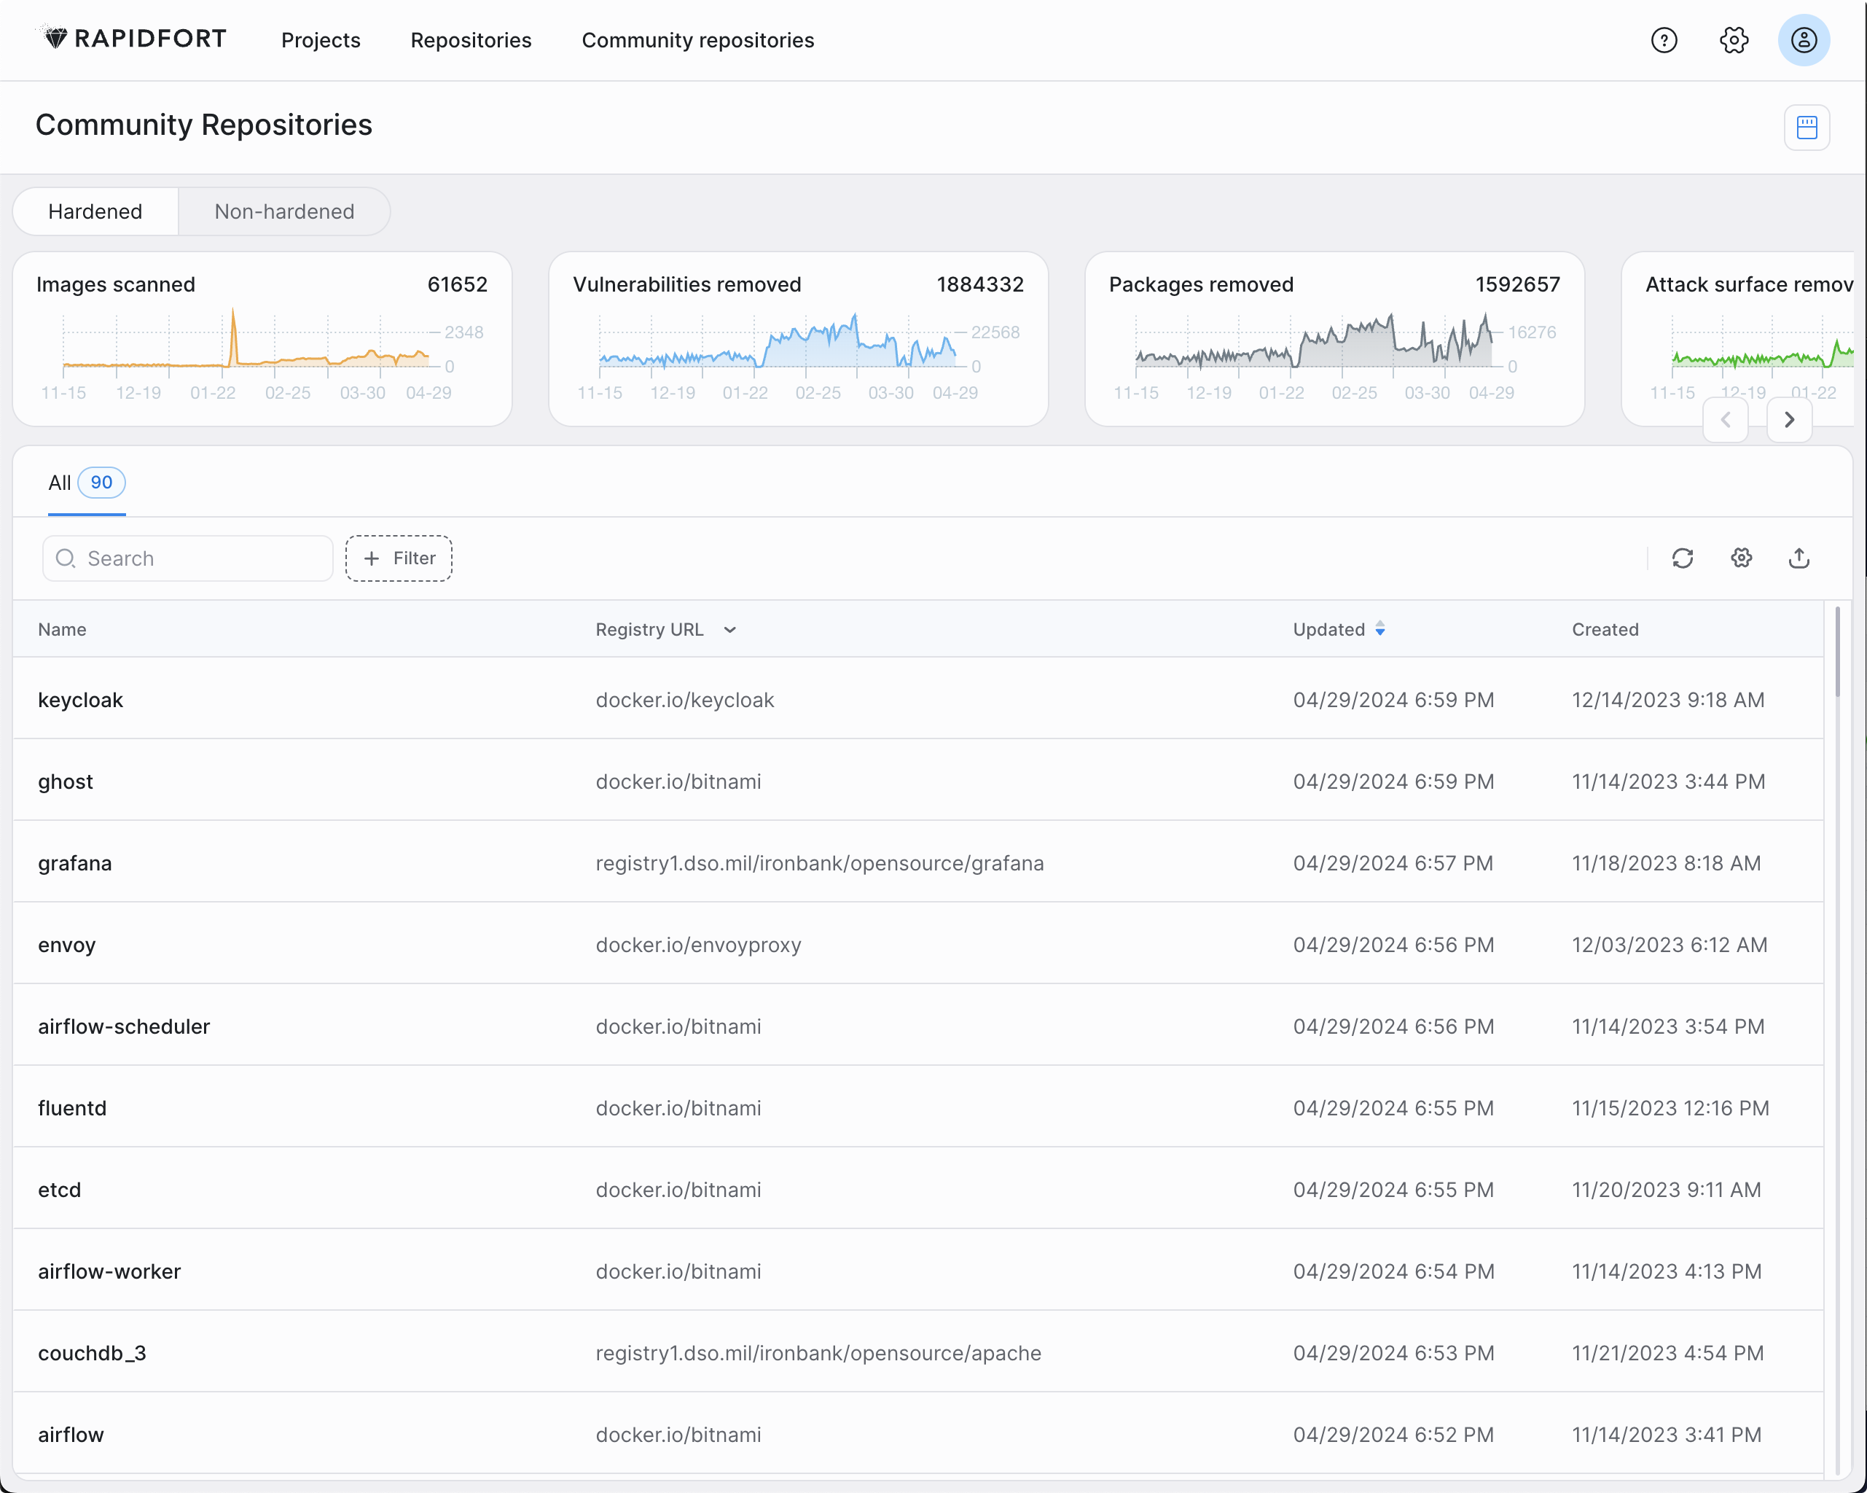Open the etcd repository row
The height and width of the screenshot is (1493, 1867).
click(x=918, y=1189)
